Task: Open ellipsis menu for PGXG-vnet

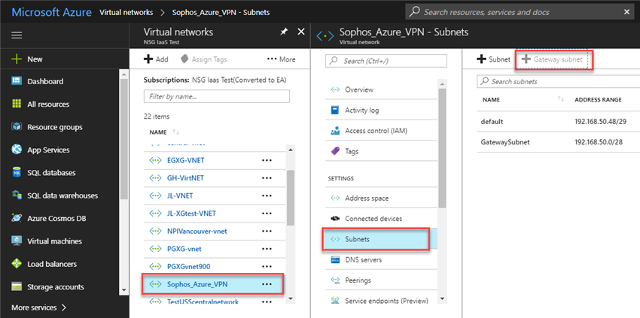Action: [x=267, y=249]
